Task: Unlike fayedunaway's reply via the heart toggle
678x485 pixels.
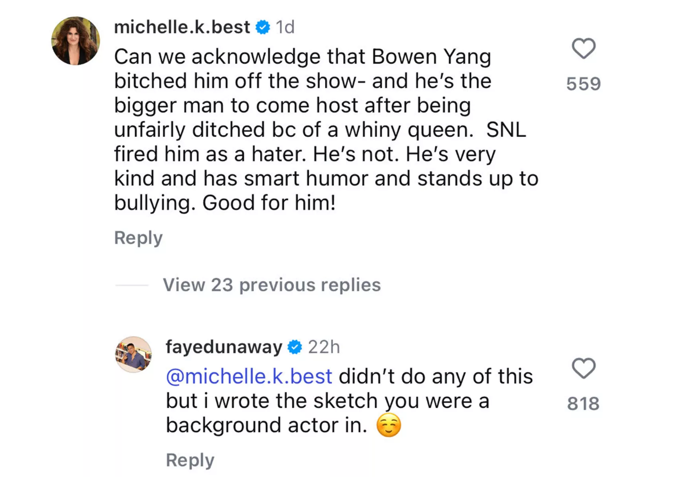Action: click(x=584, y=368)
